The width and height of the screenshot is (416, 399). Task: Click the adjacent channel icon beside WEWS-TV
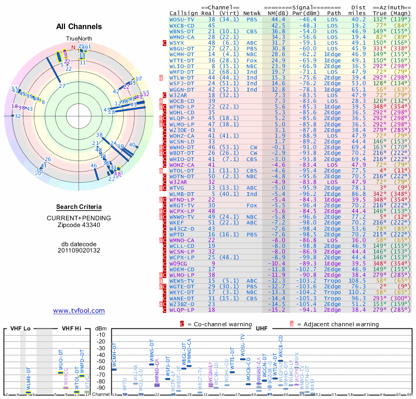pos(161,280)
